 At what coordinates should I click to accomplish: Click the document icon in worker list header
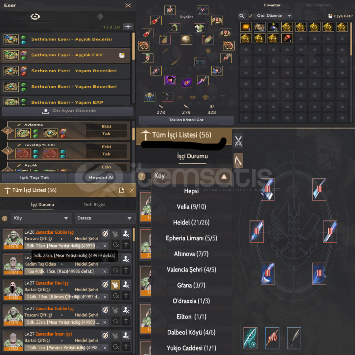[122, 190]
